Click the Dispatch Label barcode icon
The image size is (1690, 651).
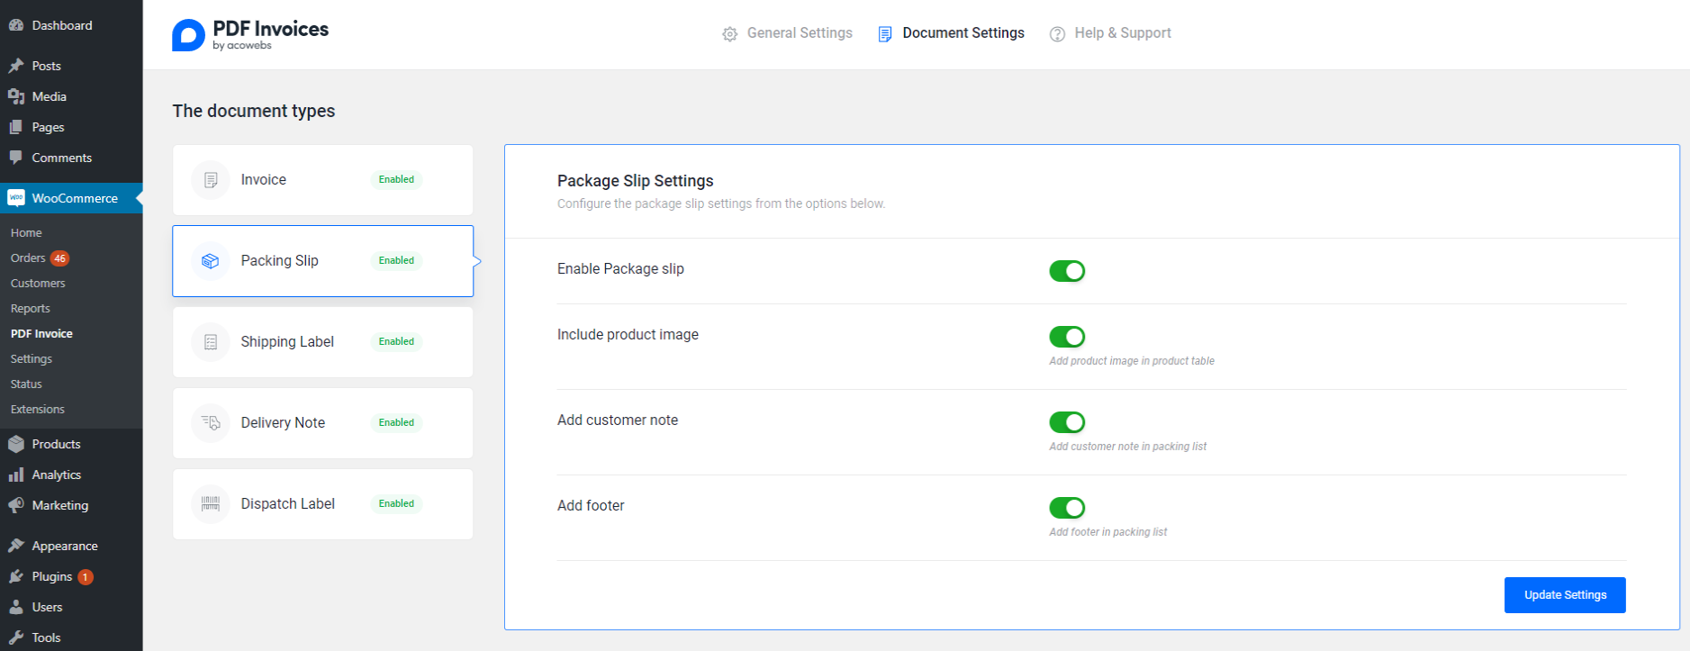coord(211,504)
